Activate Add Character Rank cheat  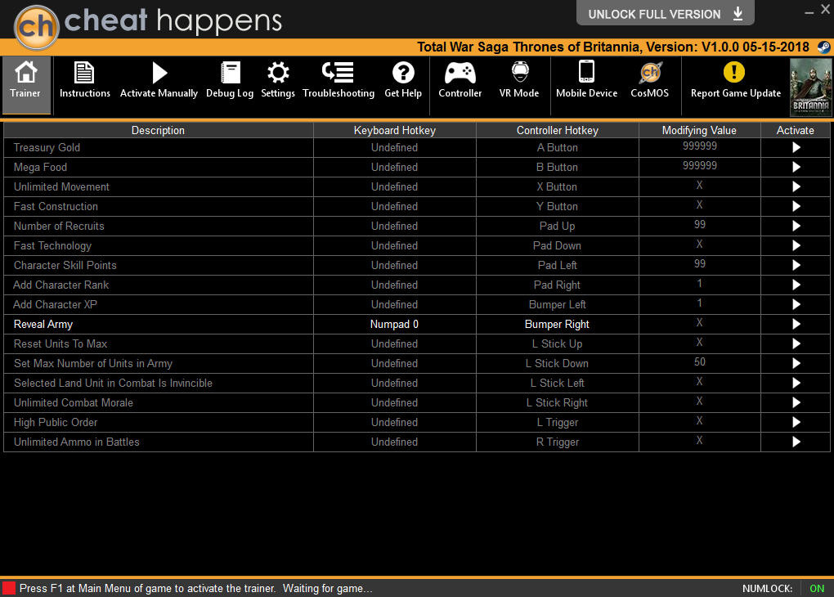pos(796,285)
